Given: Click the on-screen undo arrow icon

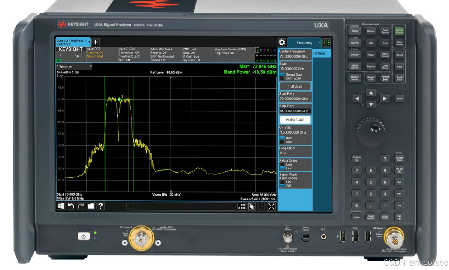Looking at the screenshot, I should [x=71, y=206].
